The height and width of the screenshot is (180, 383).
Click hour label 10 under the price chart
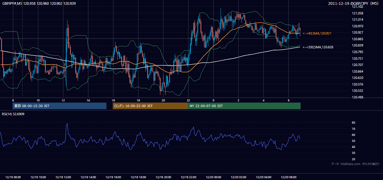(38, 100)
